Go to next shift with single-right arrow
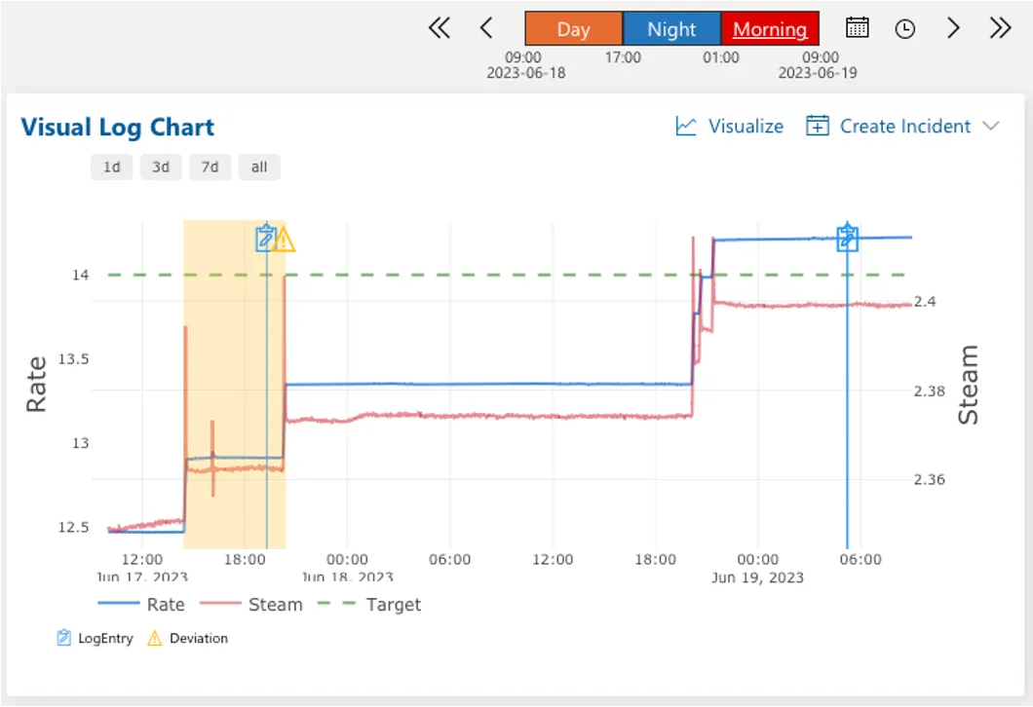 tap(953, 28)
